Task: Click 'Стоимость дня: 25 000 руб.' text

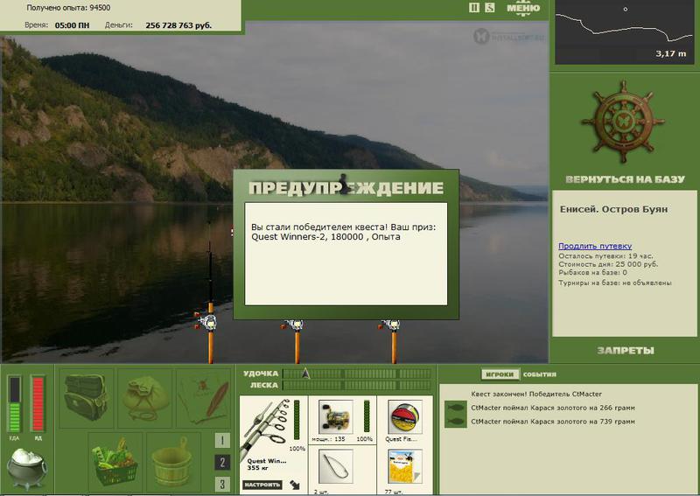Action: click(x=608, y=264)
